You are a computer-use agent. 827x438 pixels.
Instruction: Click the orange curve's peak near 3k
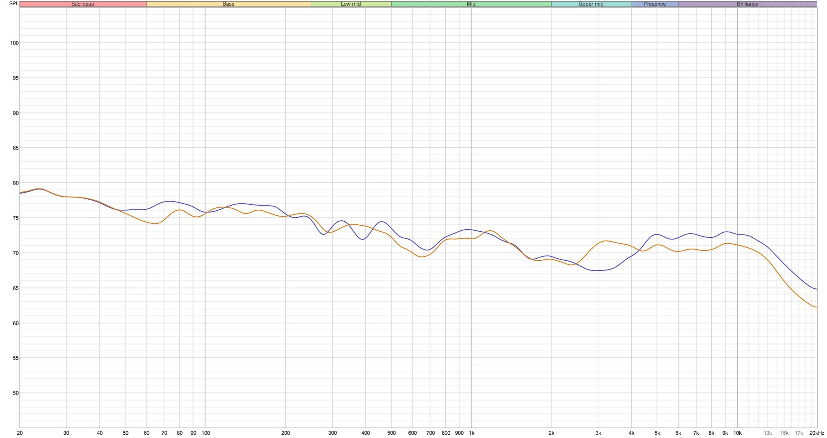point(606,241)
